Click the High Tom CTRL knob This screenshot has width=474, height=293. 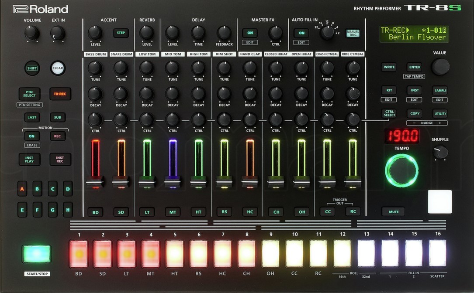198,119
